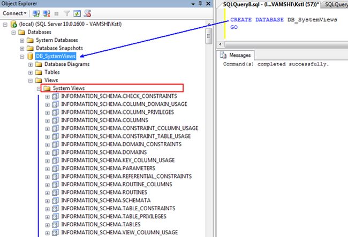Click the view icon for INFORMATION_SCHEMA.CHECK_CONSTRAINTS
348x237 pixels.
(55, 96)
